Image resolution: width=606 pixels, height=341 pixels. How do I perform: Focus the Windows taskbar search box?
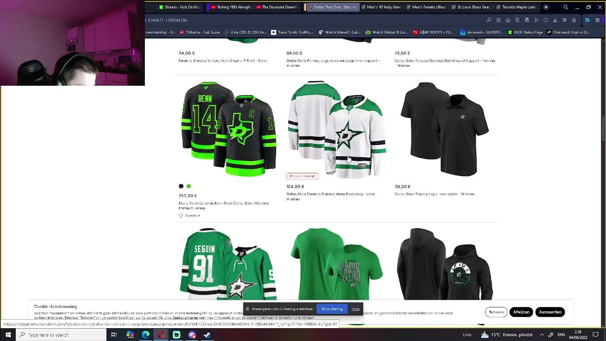point(61,335)
